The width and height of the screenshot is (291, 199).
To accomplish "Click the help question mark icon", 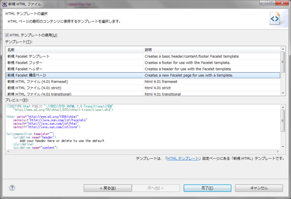I will tap(12, 188).
